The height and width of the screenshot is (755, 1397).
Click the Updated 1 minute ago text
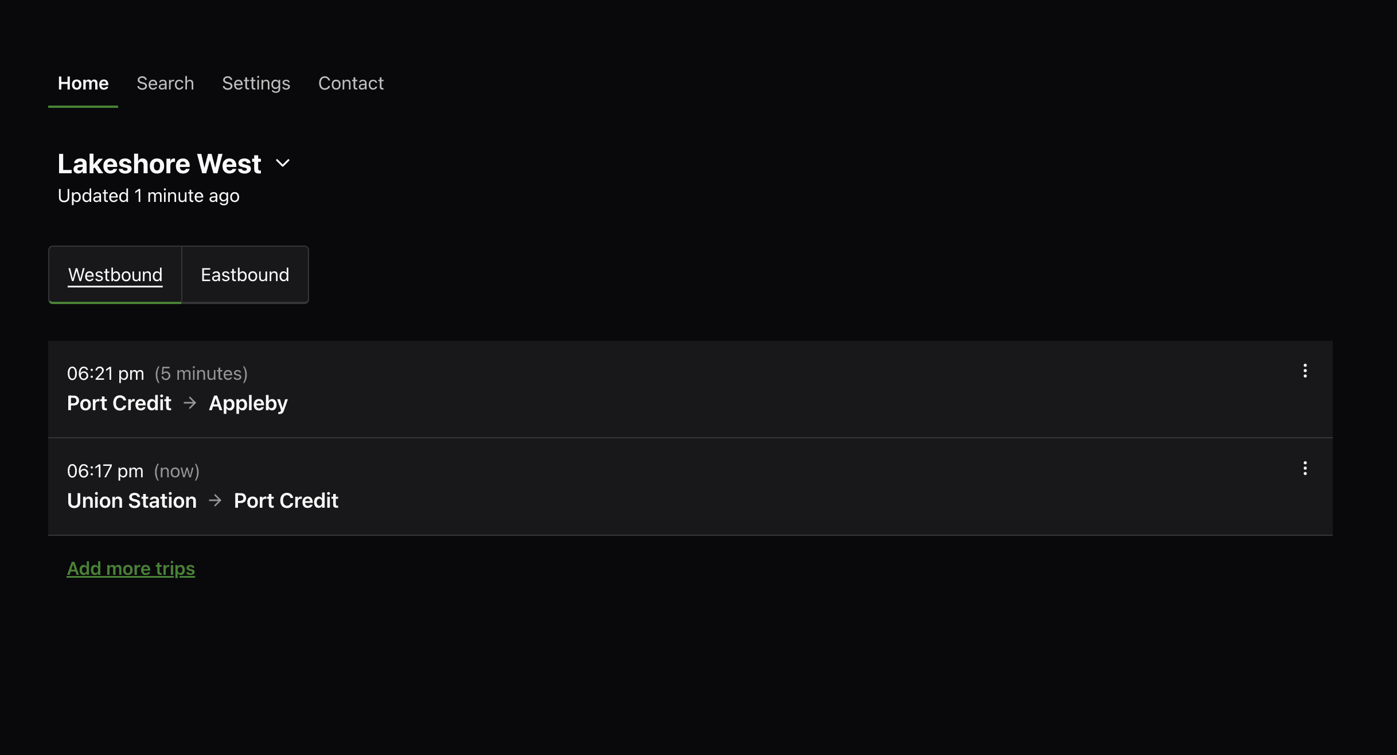(149, 196)
